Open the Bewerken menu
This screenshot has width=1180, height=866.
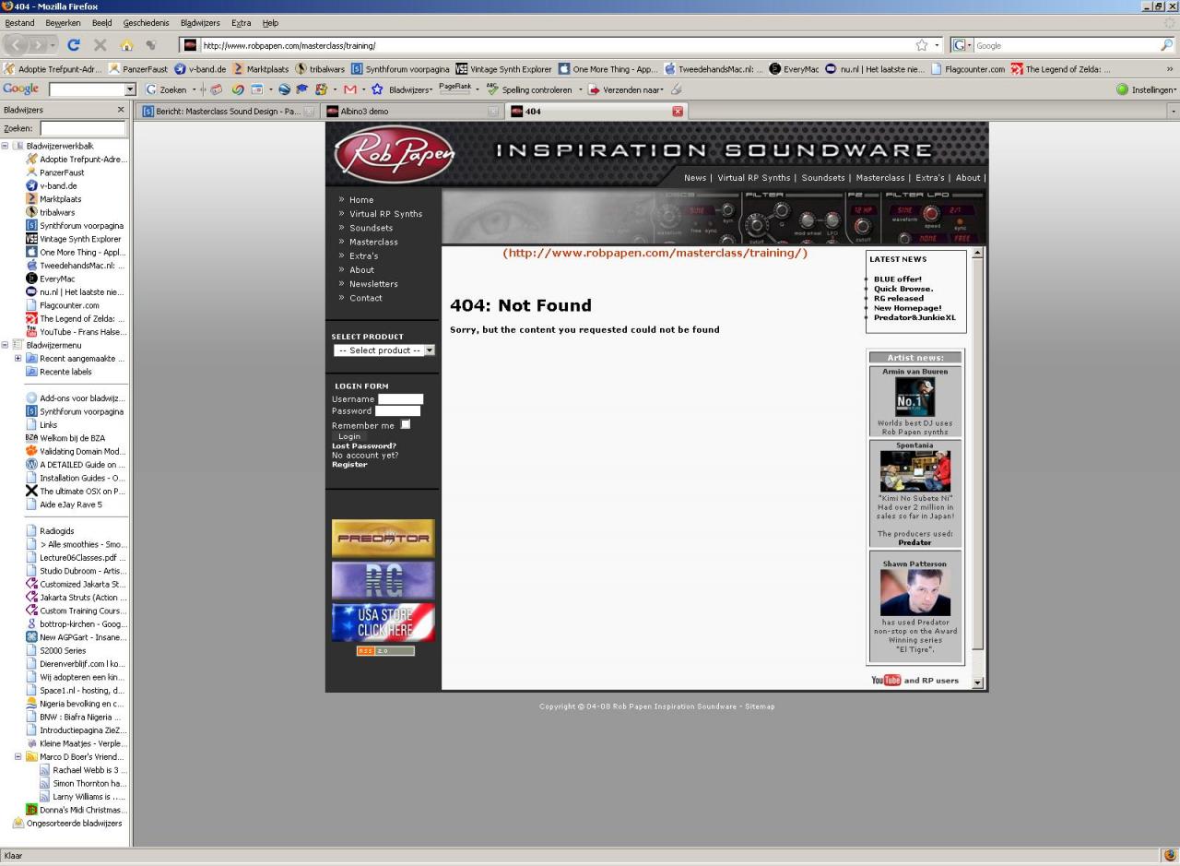63,23
